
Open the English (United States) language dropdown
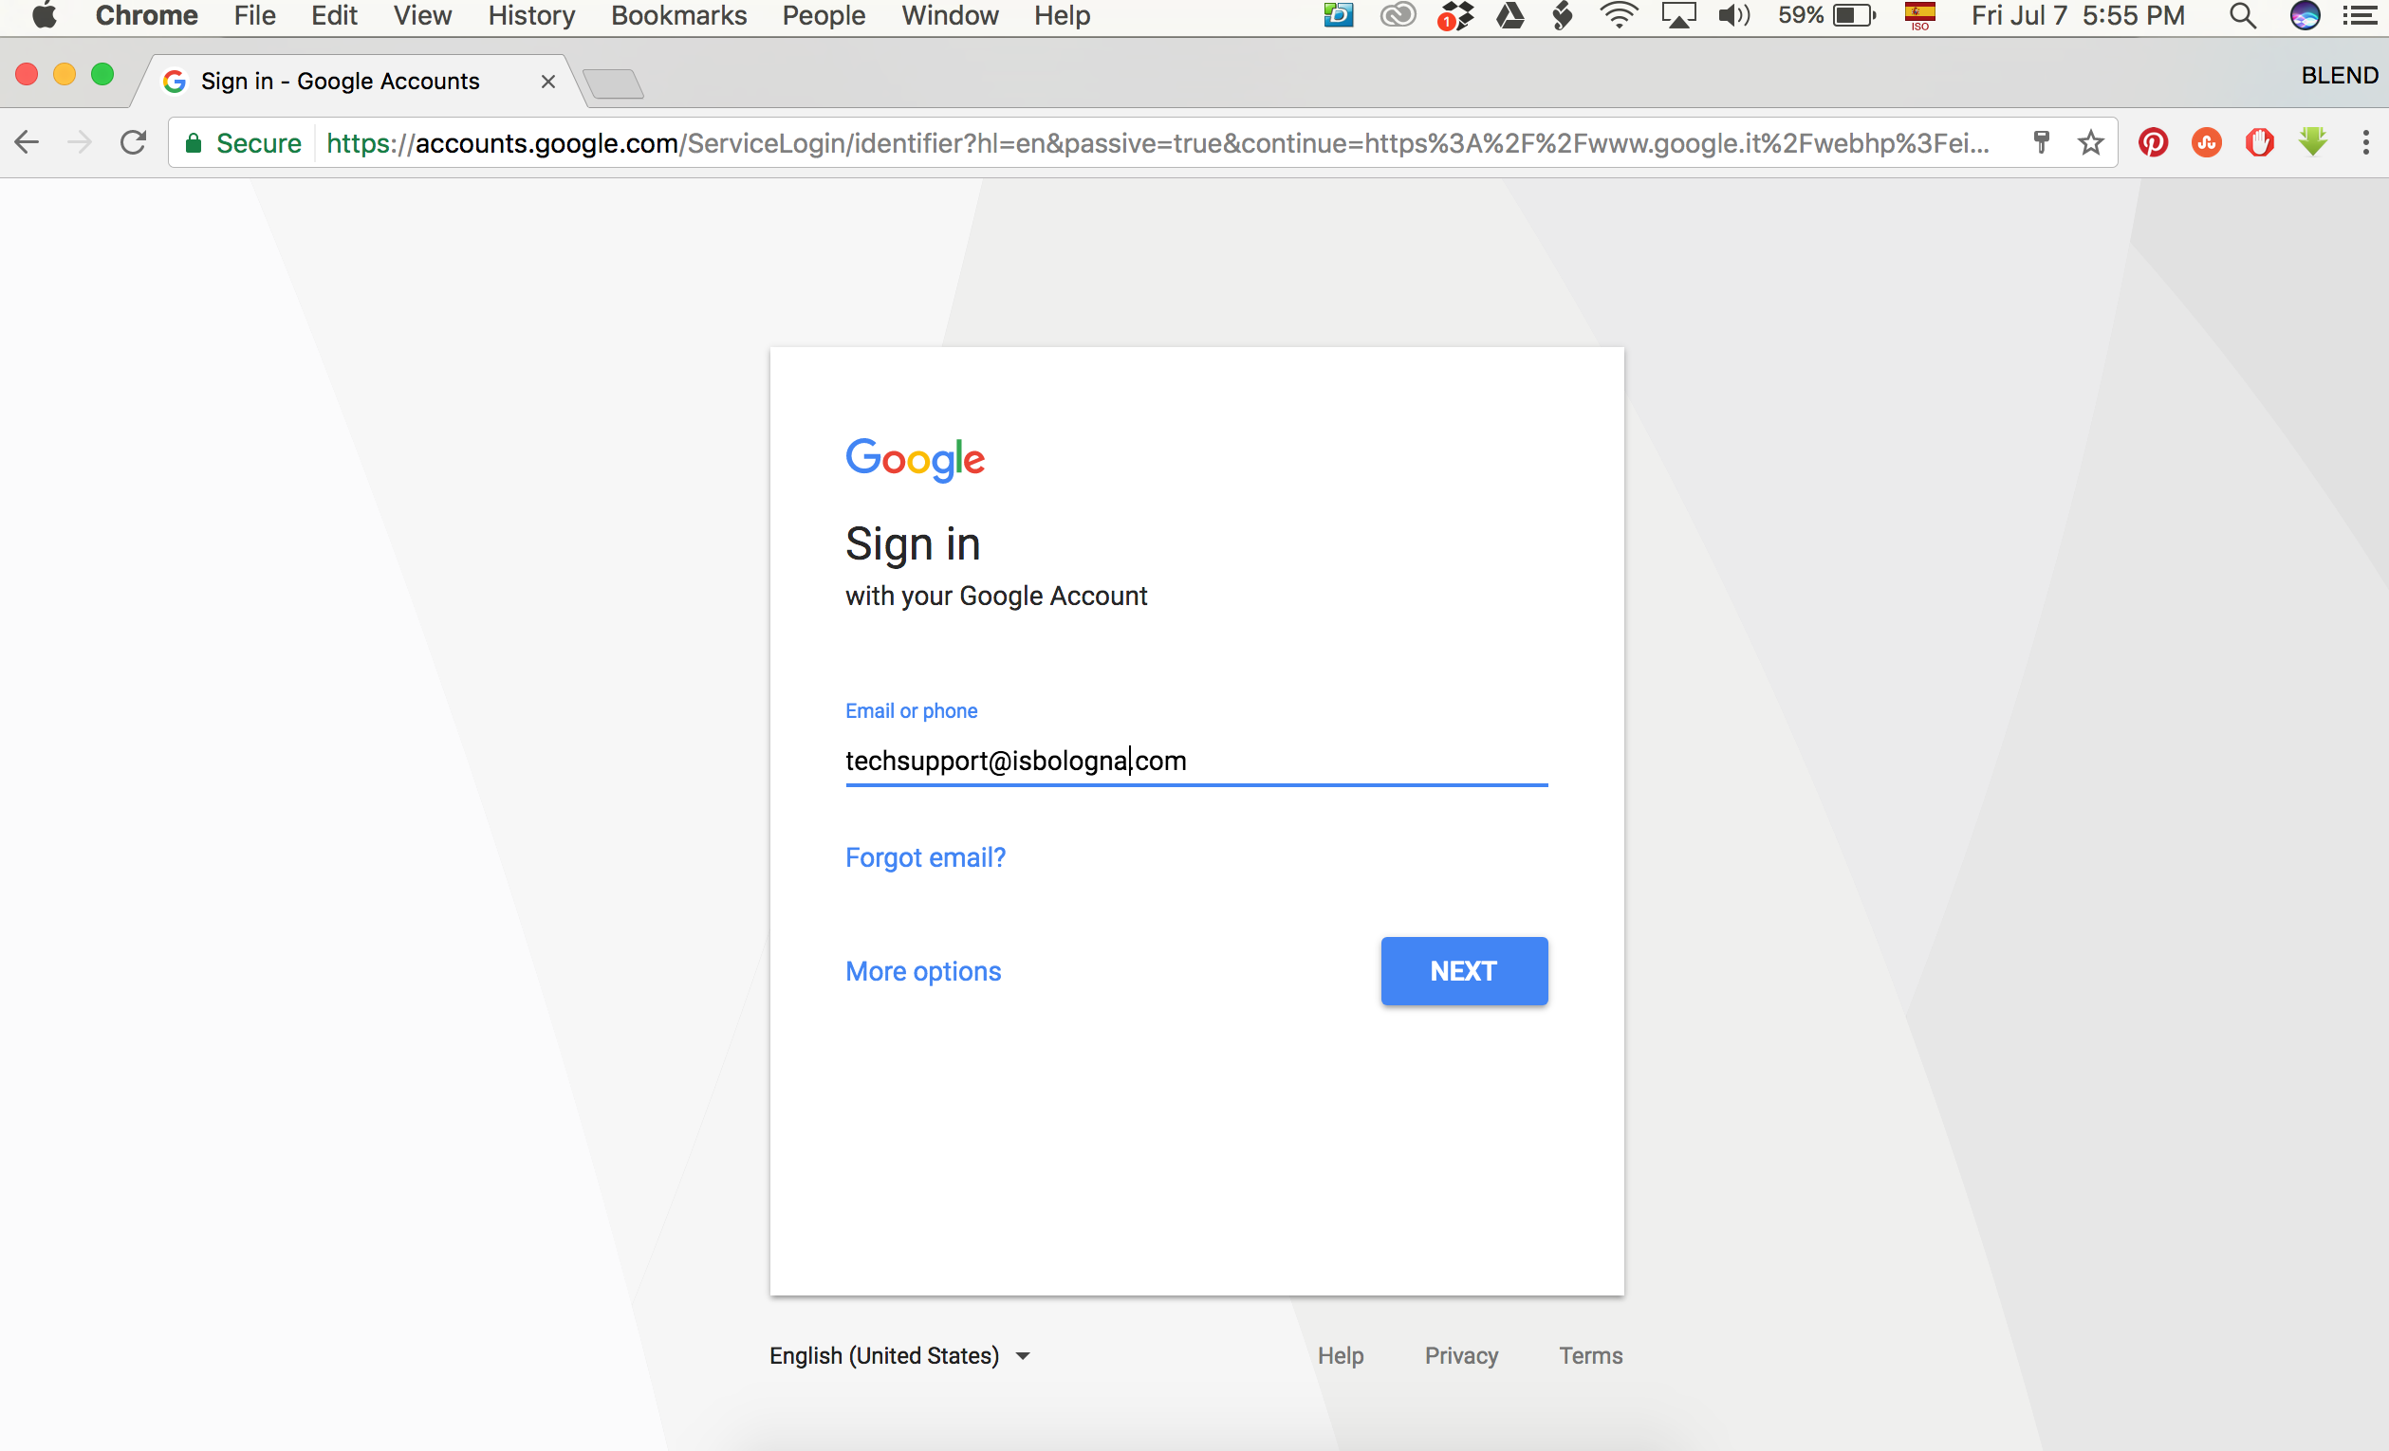click(899, 1355)
